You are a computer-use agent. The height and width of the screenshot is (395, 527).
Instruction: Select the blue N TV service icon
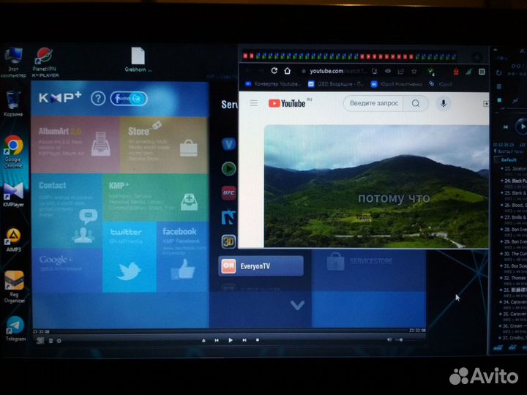tap(229, 217)
